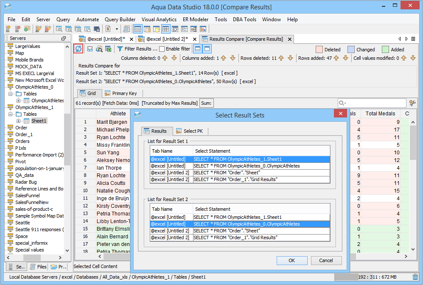The image size is (423, 285).
Task: Expand the OlympicAthletes table node
Action: tap(19, 101)
